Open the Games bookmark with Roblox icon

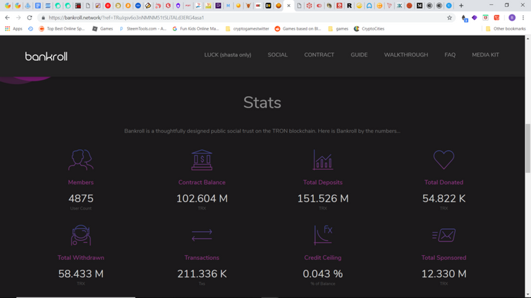click(x=102, y=29)
